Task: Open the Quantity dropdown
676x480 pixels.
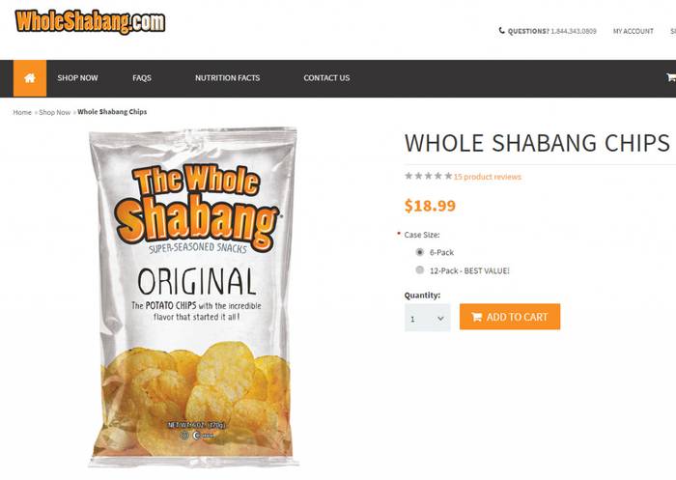Action: tap(427, 318)
